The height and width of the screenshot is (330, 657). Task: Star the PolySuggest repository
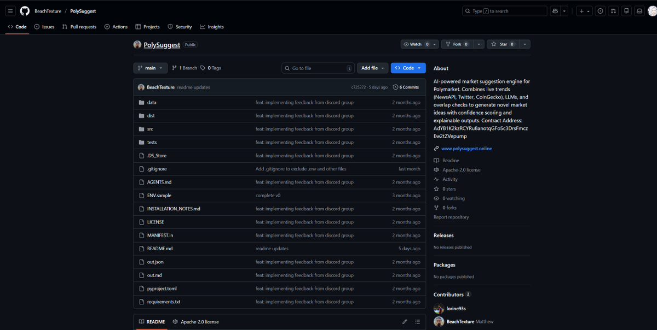click(503, 44)
